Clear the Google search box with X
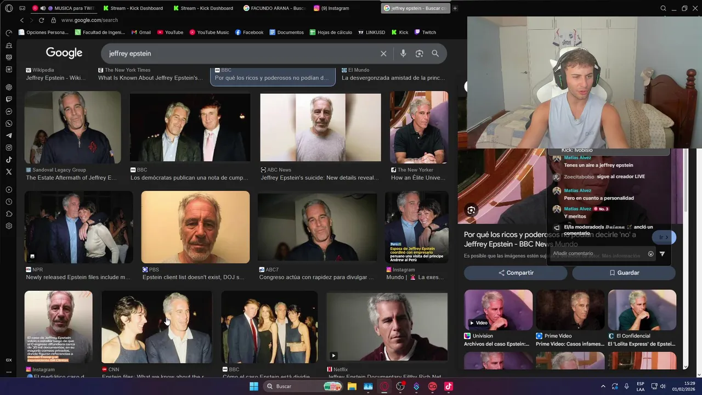 [x=383, y=53]
